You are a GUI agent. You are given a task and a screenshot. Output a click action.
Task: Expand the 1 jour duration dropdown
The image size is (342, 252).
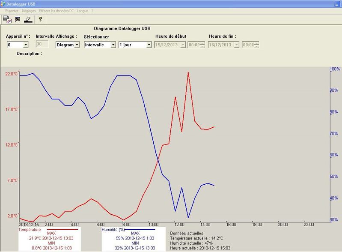click(149, 45)
